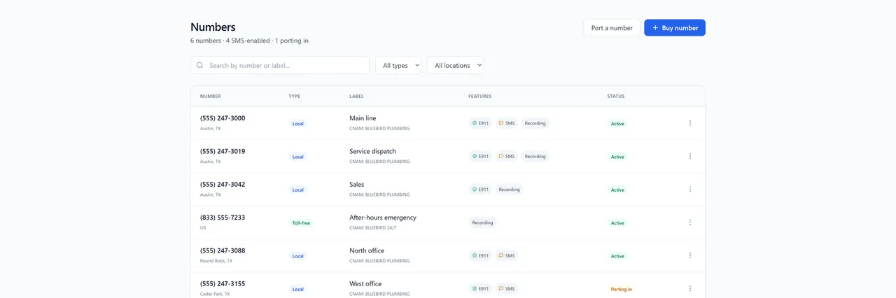Screen dimensions: 896x298
Task: Select number (555) 247-3088
Action: [223, 250]
